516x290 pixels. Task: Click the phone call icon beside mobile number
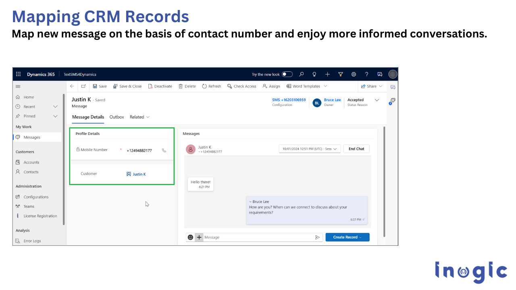[164, 150]
